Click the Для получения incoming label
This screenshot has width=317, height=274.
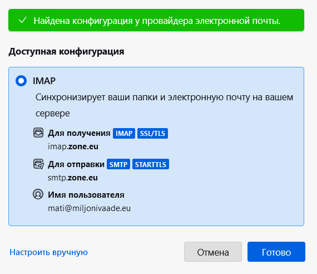tap(79, 133)
